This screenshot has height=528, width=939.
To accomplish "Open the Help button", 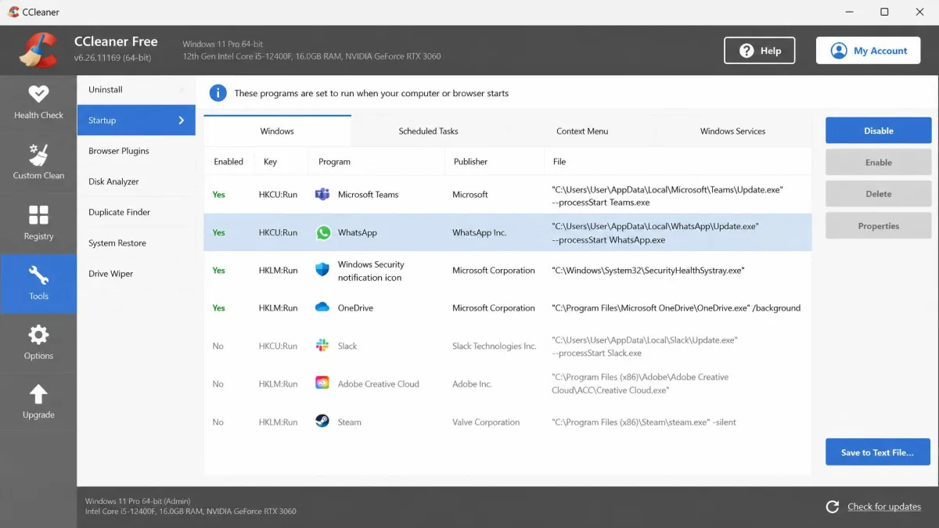I will coord(759,51).
